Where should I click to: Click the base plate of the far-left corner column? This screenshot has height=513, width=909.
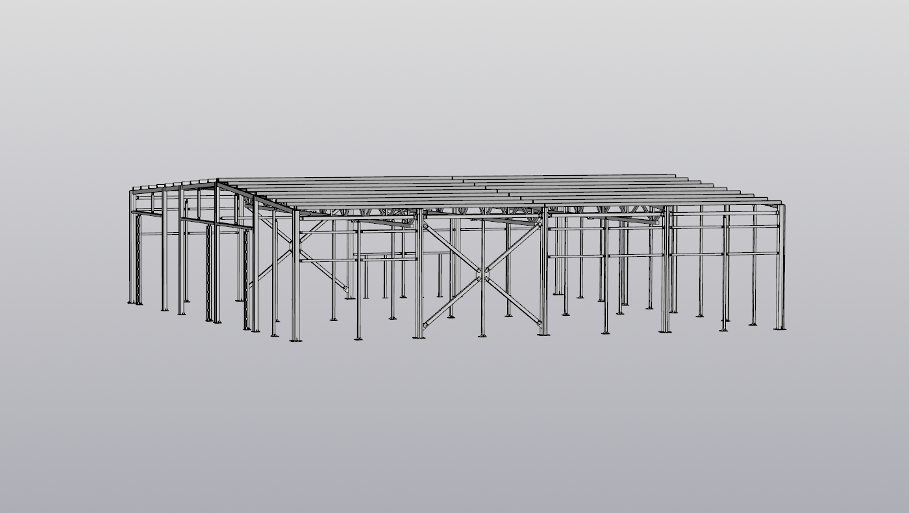tap(134, 302)
